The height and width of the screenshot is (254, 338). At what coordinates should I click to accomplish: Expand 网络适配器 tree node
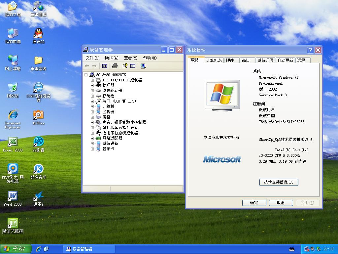click(92, 138)
